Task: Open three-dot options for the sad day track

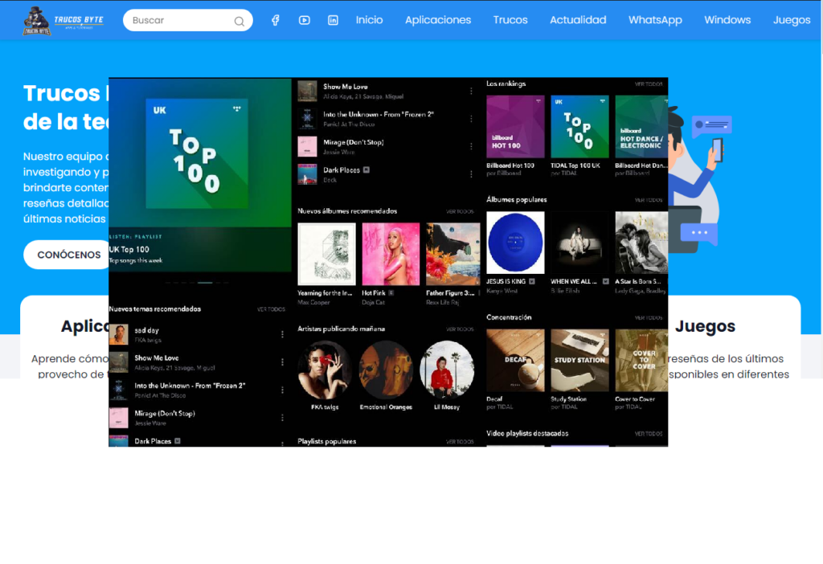Action: coord(282,334)
